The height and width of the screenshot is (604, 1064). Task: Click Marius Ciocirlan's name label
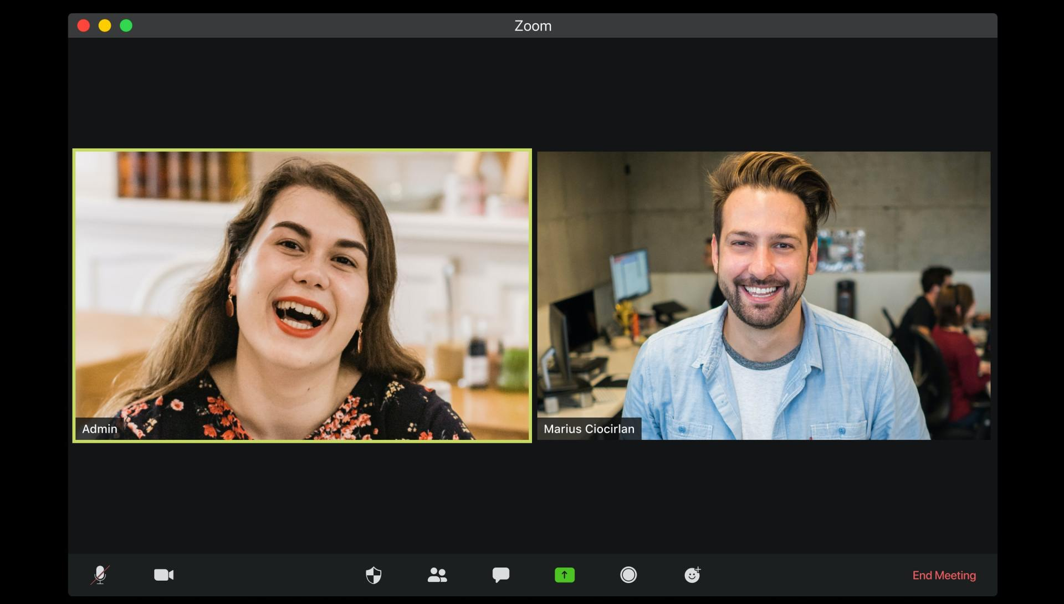pos(588,428)
